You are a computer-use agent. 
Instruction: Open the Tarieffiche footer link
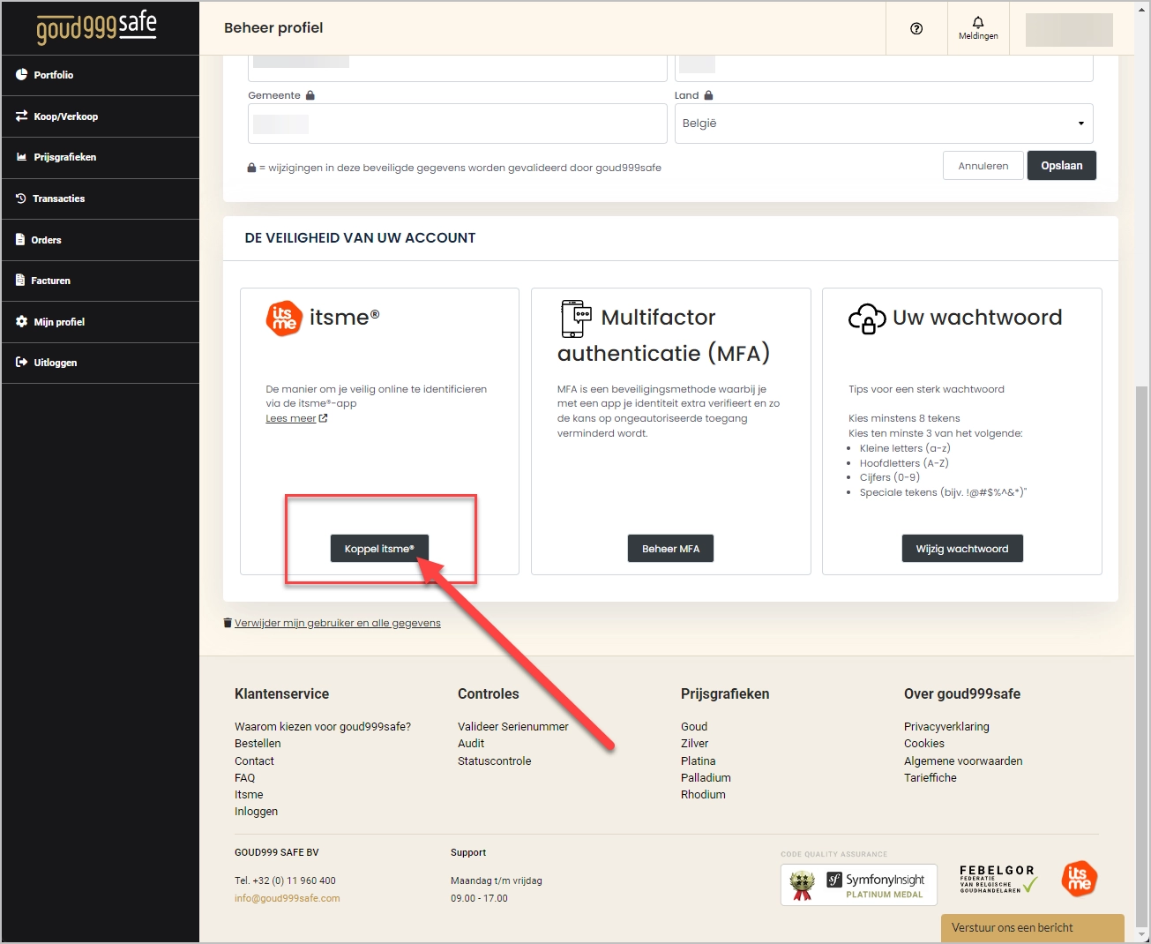coord(931,778)
